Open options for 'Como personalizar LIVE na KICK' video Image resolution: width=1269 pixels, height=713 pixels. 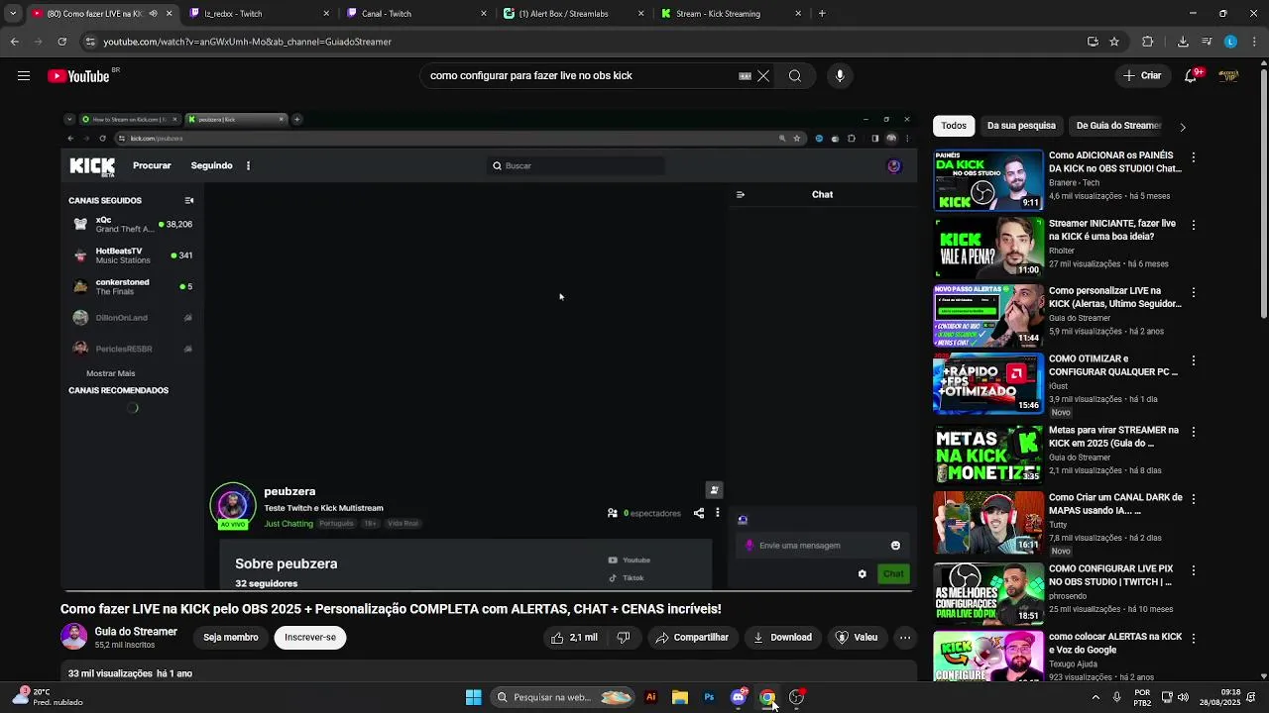(1194, 293)
